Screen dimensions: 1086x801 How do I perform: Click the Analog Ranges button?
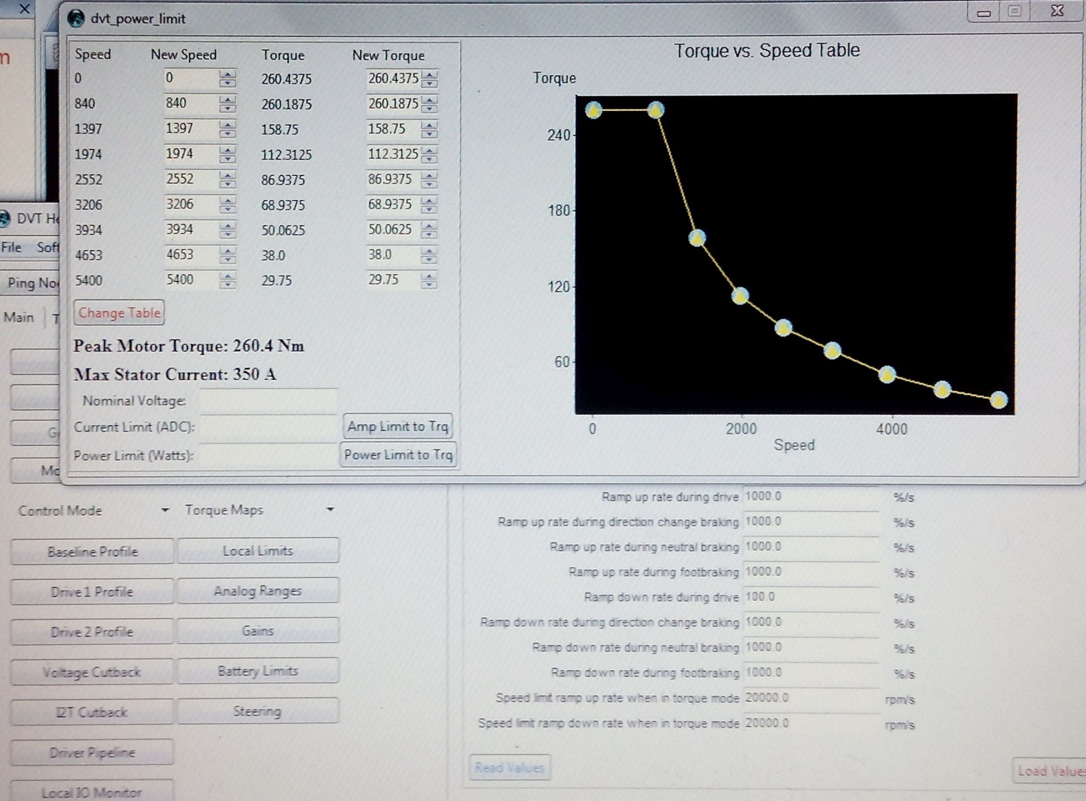[x=258, y=591]
